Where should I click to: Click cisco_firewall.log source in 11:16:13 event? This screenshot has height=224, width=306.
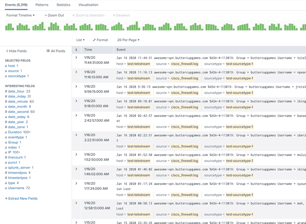tap(184, 78)
